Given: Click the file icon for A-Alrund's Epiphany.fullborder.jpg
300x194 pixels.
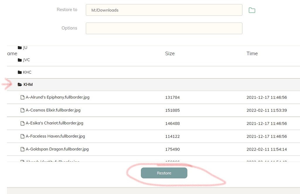Looking at the screenshot, I should point(23,97).
